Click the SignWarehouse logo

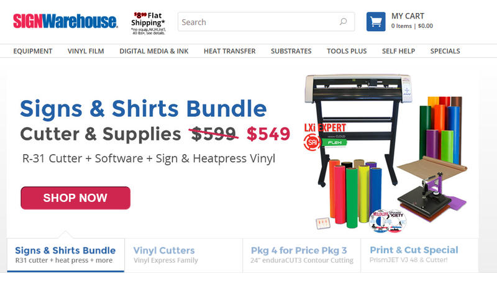(x=65, y=21)
